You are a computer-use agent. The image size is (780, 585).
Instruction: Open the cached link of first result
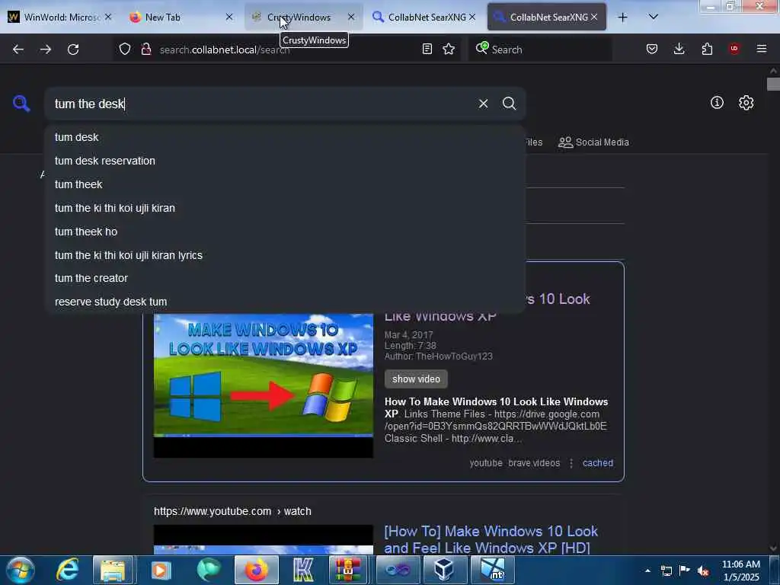(598, 463)
